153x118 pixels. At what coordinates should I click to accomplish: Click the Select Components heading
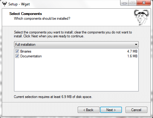pos(26,14)
